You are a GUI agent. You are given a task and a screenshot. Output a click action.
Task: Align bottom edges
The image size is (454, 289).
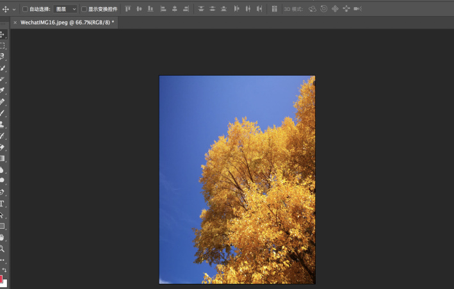(x=150, y=9)
